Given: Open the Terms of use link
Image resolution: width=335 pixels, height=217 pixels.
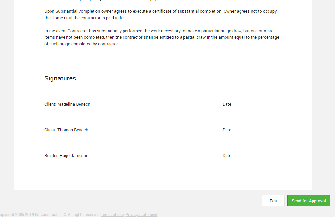Looking at the screenshot, I should point(112,214).
